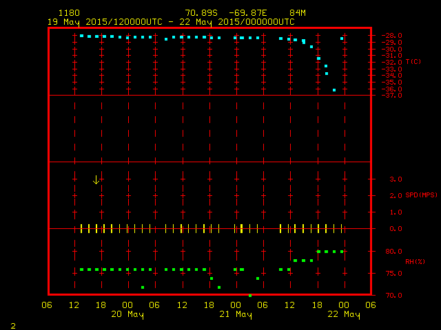Click the -32.0 temperature tick label
Screen dimensions: 441x330
click(x=392, y=63)
